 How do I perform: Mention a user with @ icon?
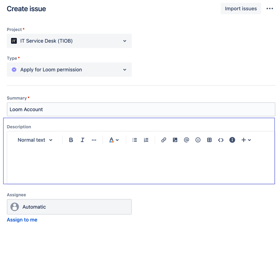pos(186,140)
